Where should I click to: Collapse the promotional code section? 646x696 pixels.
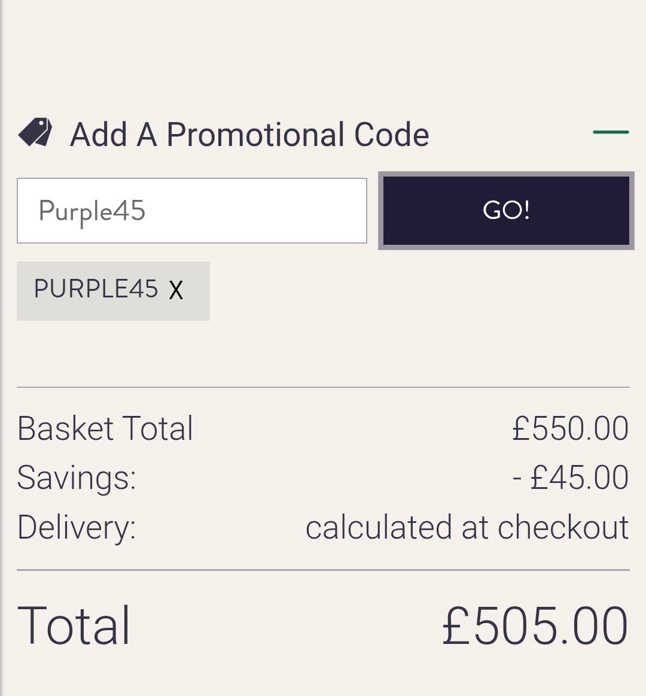click(610, 132)
